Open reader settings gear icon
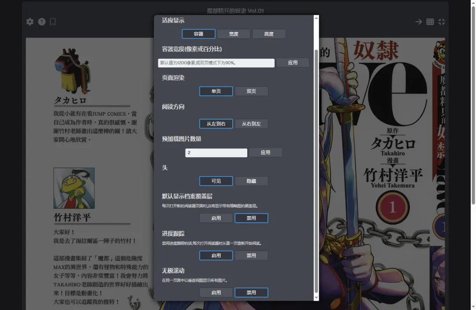Image resolution: width=476 pixels, height=310 pixels. (30, 22)
